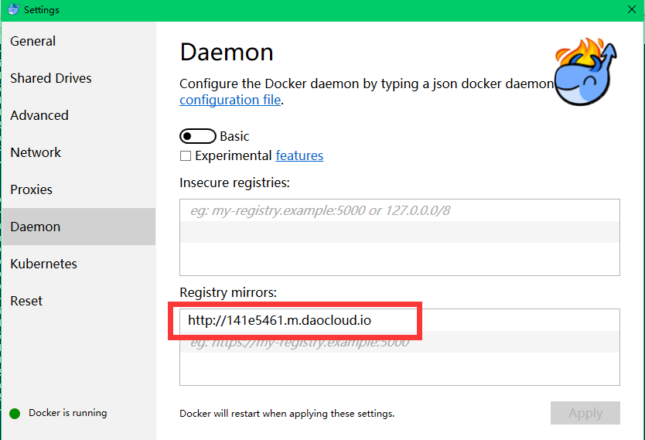Open Kubernetes settings
645x440 pixels.
[x=79, y=264]
